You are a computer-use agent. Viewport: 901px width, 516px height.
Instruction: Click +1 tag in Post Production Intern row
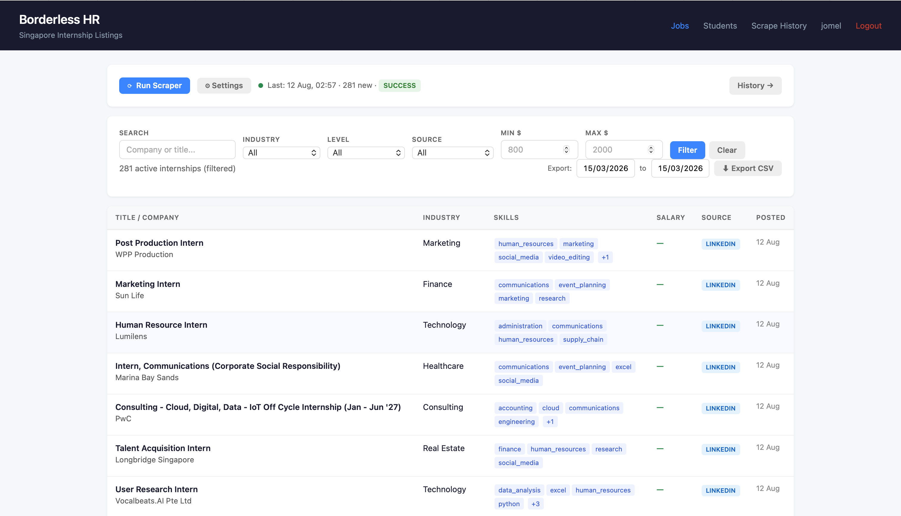click(605, 257)
